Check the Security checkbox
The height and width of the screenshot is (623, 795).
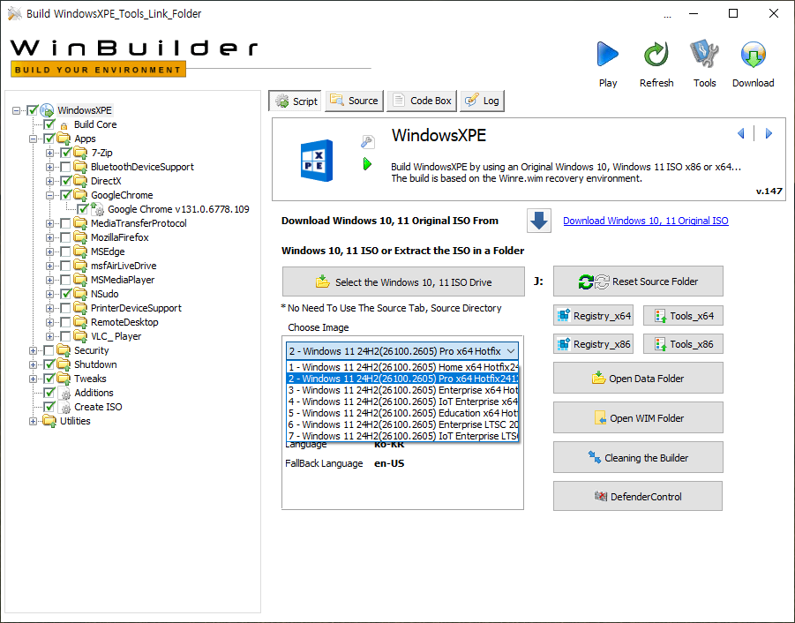tap(49, 350)
